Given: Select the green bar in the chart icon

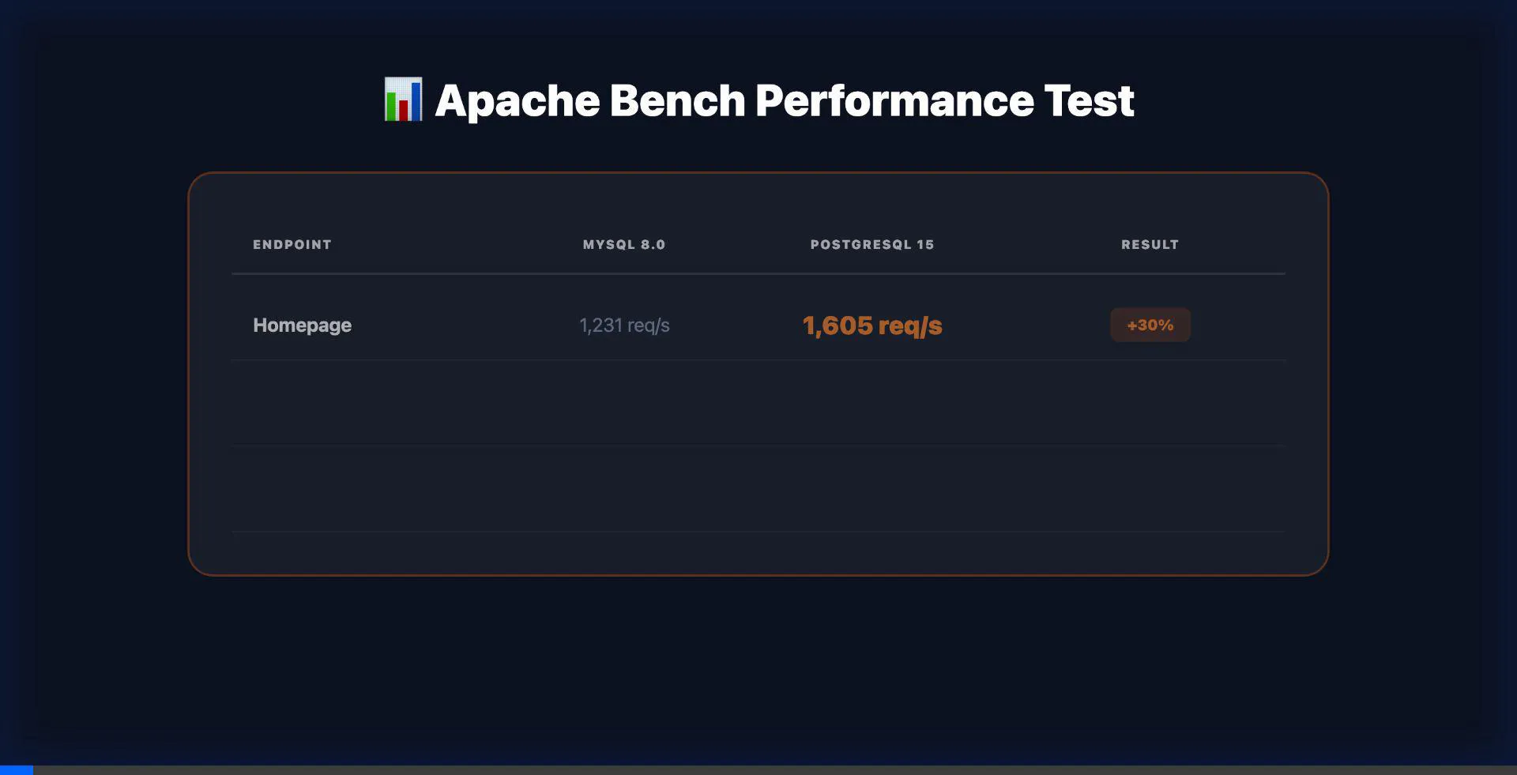Looking at the screenshot, I should (x=391, y=106).
